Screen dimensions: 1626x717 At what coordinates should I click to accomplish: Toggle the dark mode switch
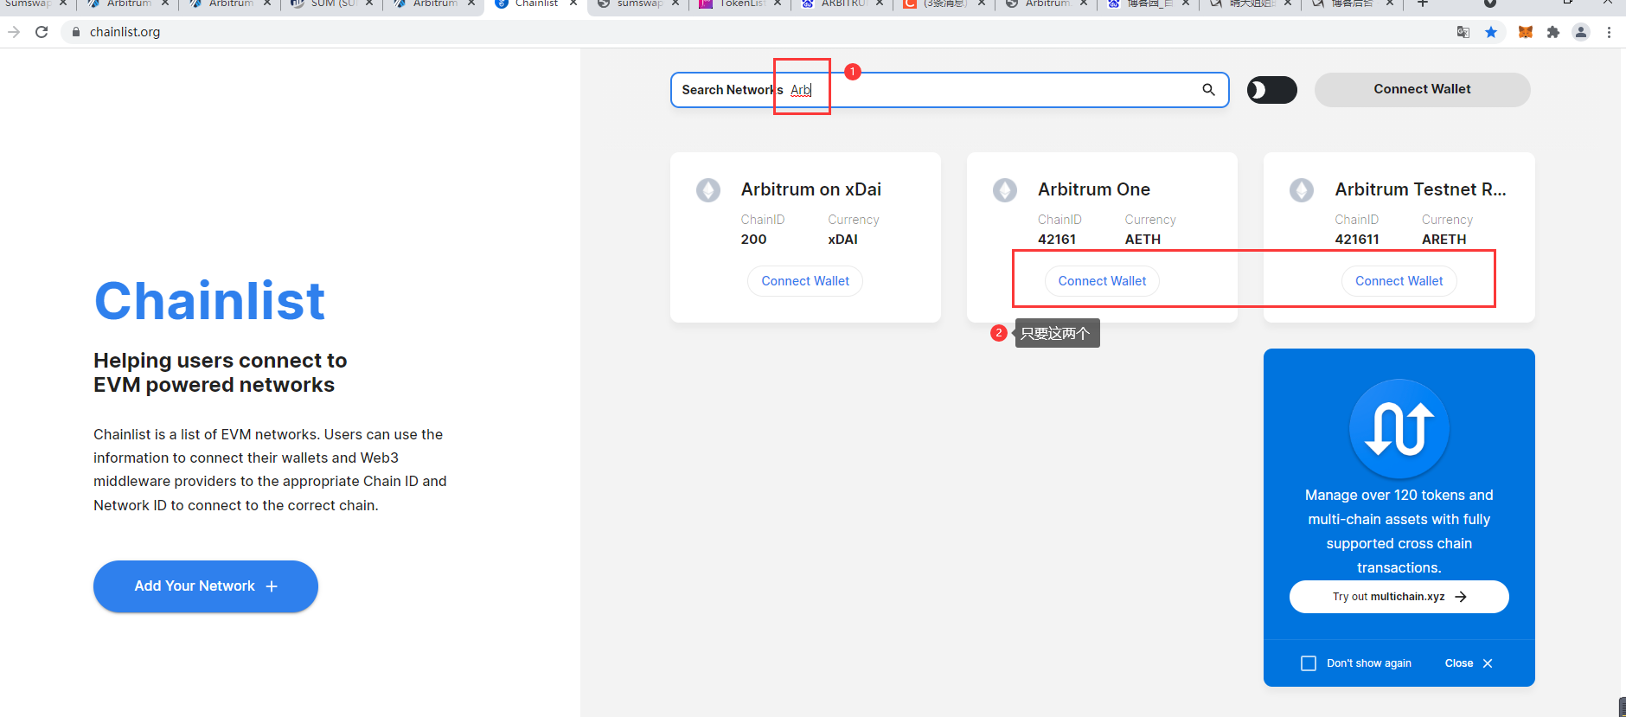[1271, 90]
